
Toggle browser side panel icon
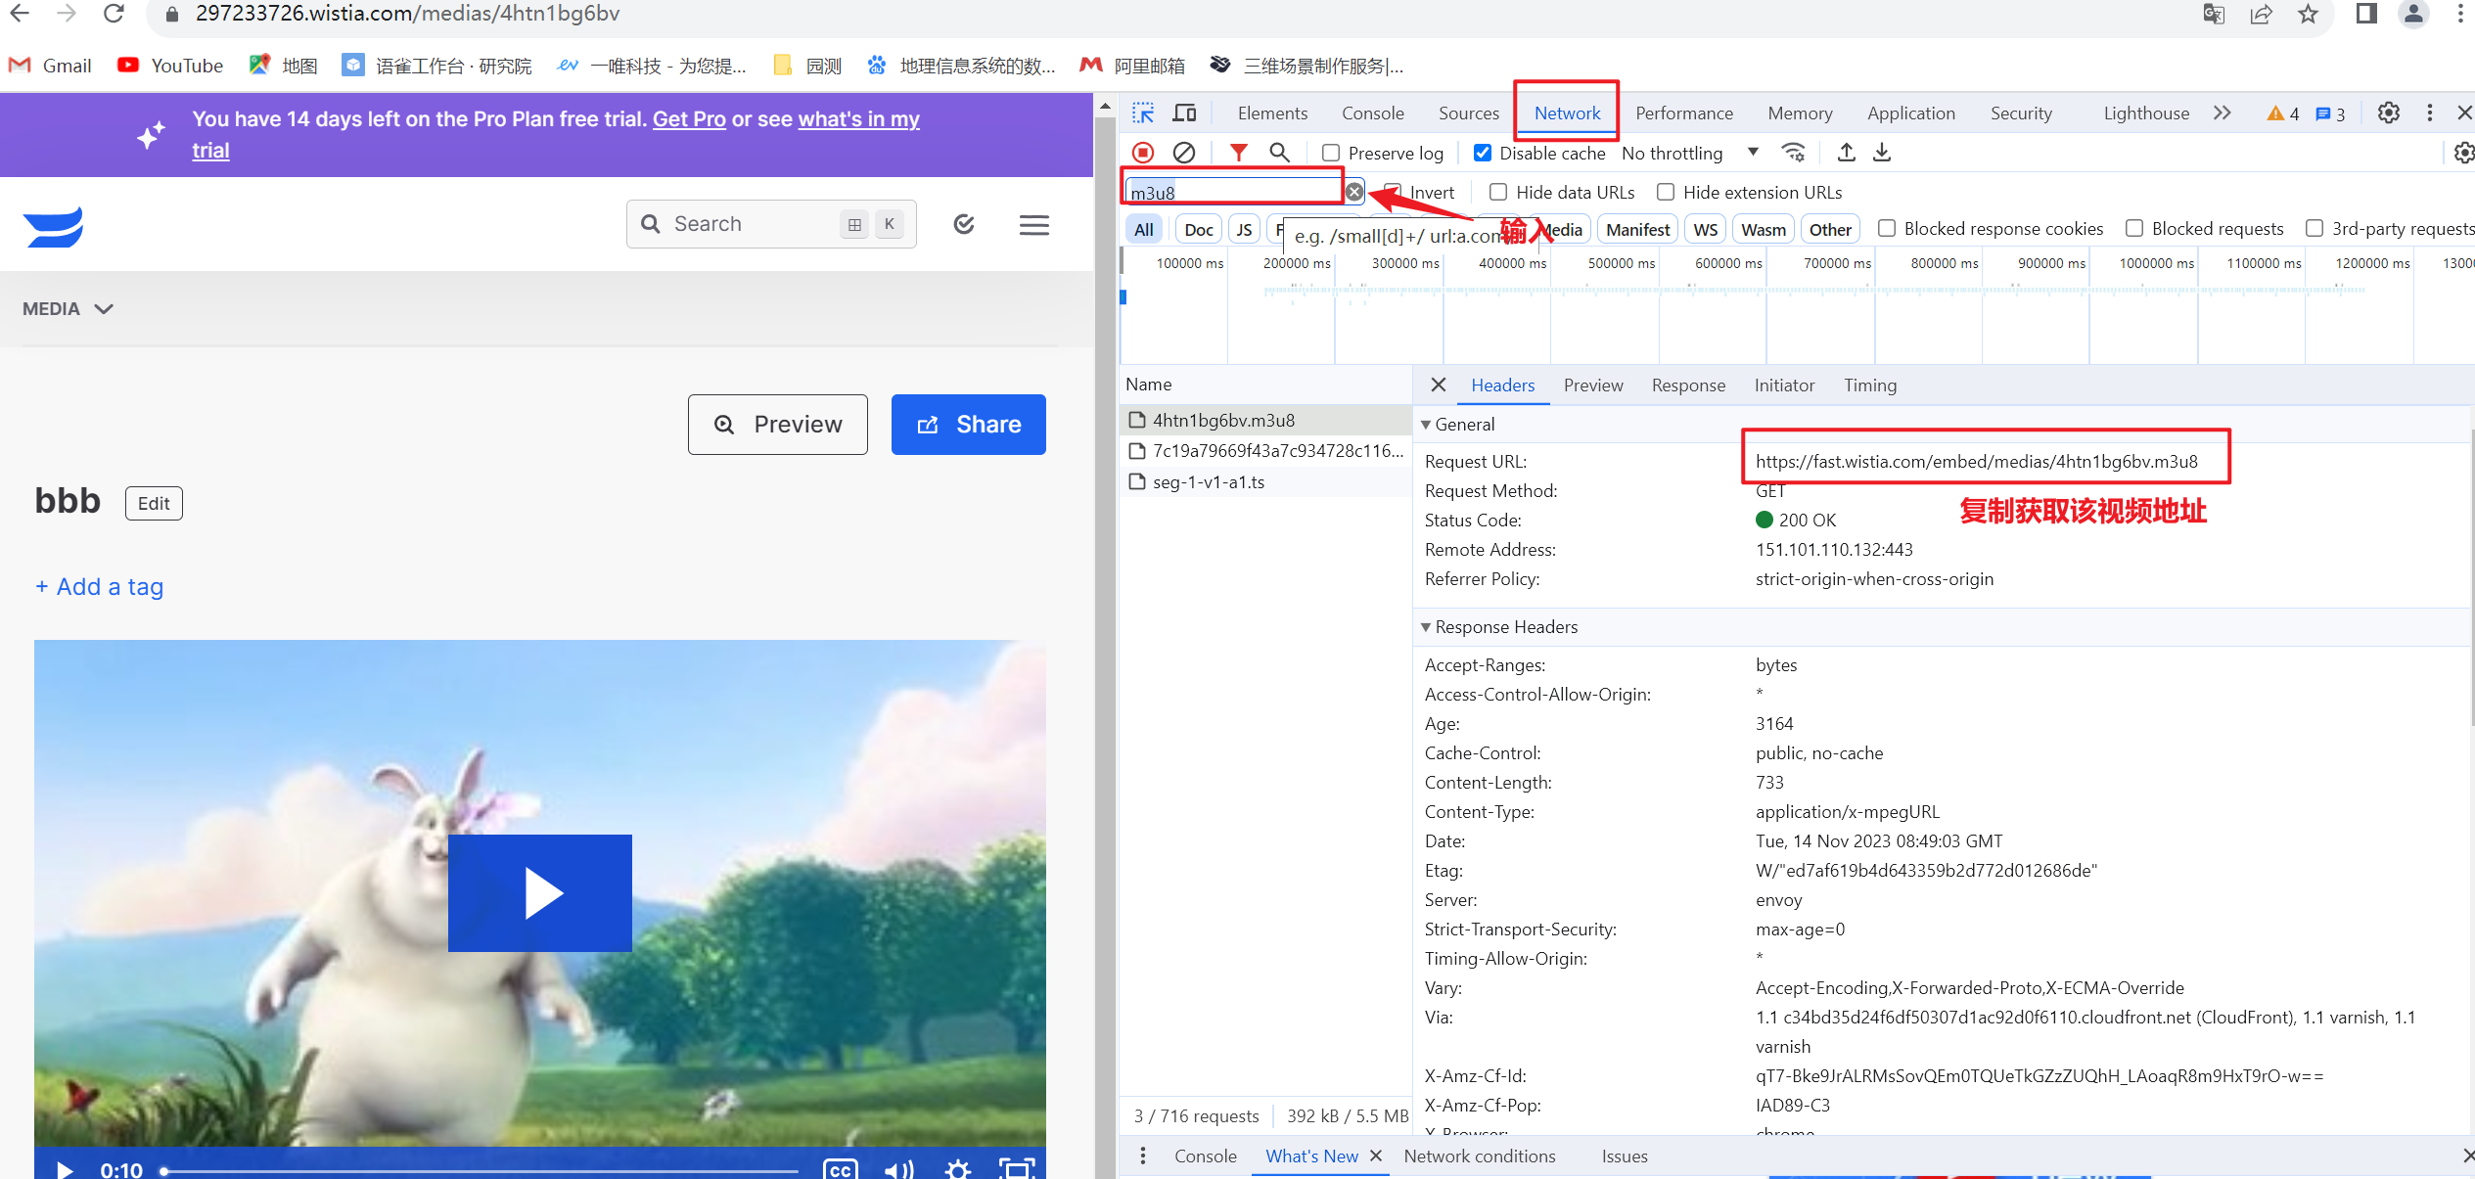pyautogui.click(x=2366, y=14)
